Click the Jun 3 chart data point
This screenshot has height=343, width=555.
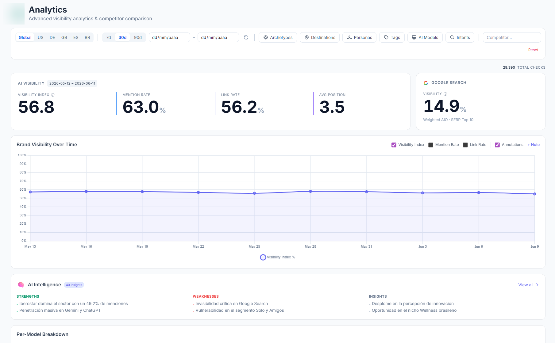click(422, 193)
